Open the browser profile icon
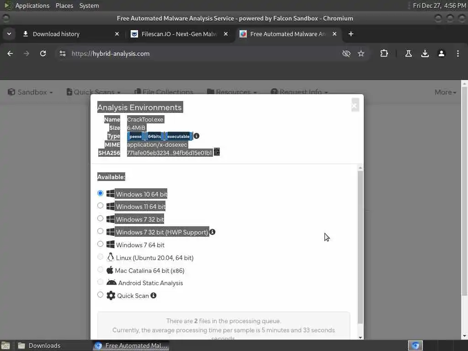The image size is (468, 351). 441,54
